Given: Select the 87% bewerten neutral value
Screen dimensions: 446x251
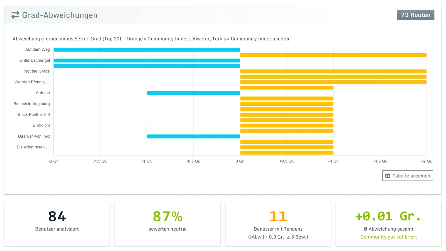Looking at the screenshot, I should pos(168,217).
